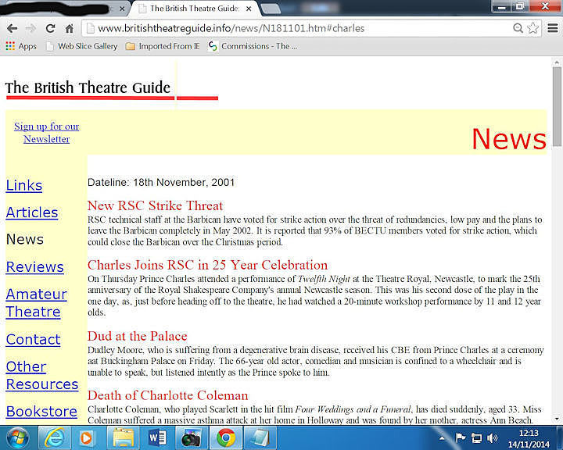This screenshot has width=563, height=450.
Task: Open the Bookstore sidebar link
Action: [41, 412]
